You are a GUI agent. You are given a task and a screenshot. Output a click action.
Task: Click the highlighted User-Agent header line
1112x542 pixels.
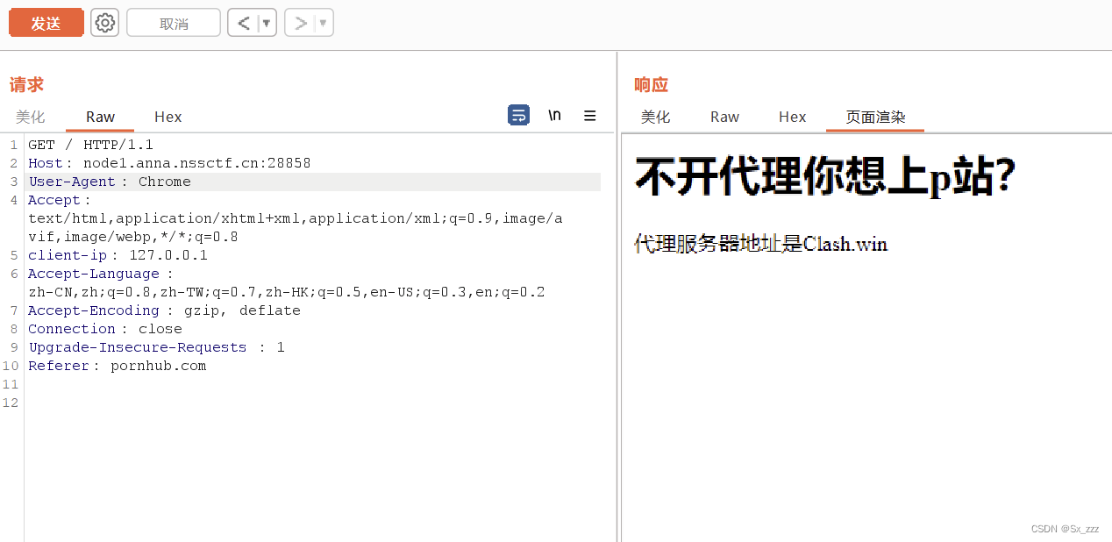(x=110, y=181)
